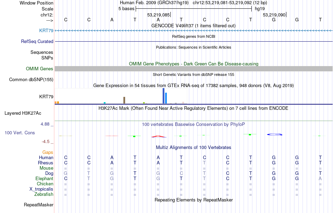The width and height of the screenshot is (333, 213).
Task: Click the RefSeq Curated track label
Action: point(37,41)
